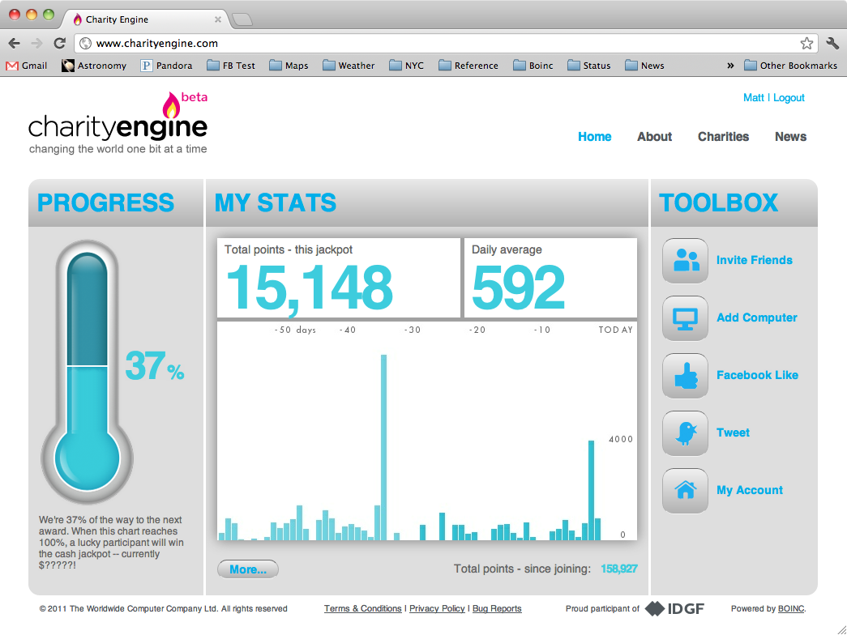Click the tagline under the logo
The height and width of the screenshot is (635, 847).
(118, 149)
